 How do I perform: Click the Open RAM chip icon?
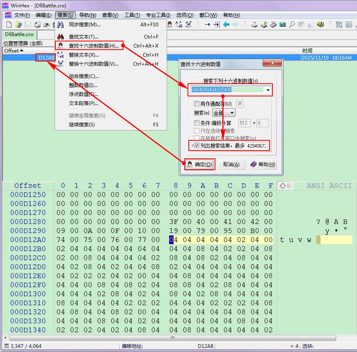[273, 25]
